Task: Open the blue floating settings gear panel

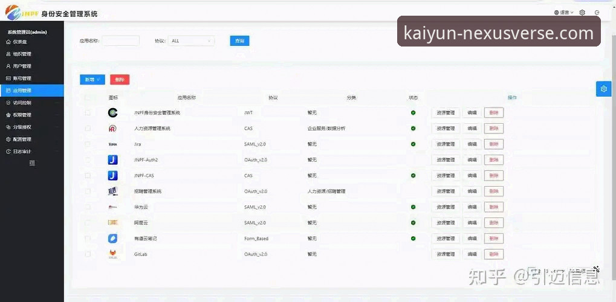Action: [x=604, y=89]
